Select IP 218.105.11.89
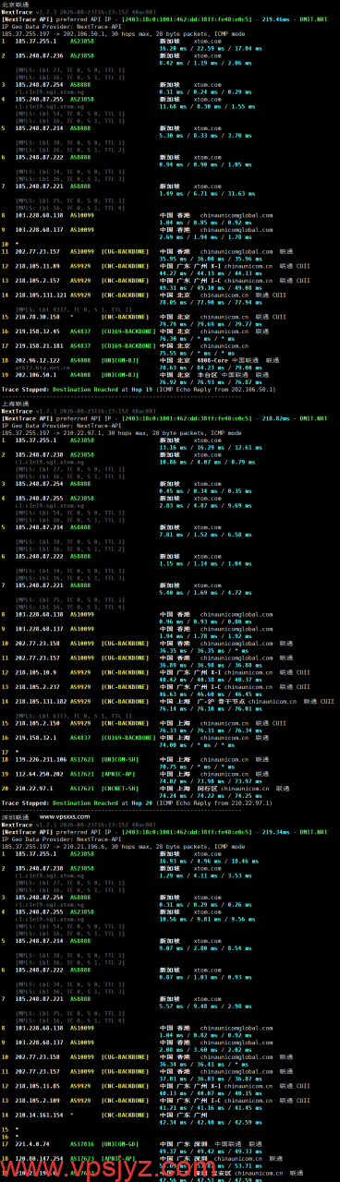Screen dimensions: 340x1182 [36, 265]
